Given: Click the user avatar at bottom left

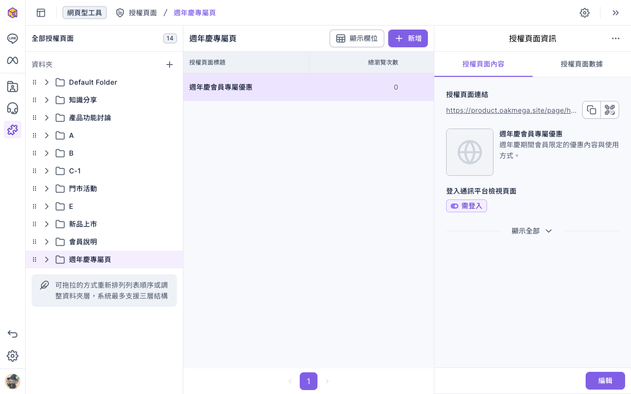Looking at the screenshot, I should 12,381.
